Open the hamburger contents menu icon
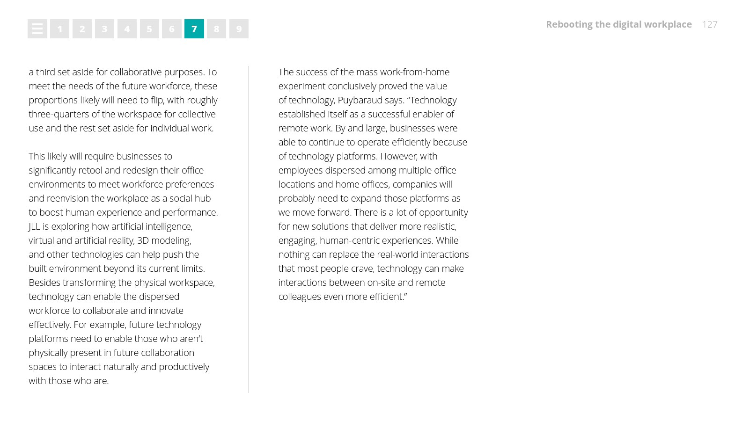The height and width of the screenshot is (421, 749). point(37,29)
